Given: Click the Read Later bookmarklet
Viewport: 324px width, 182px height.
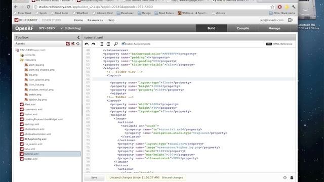Looking at the screenshot, I should (60, 13).
